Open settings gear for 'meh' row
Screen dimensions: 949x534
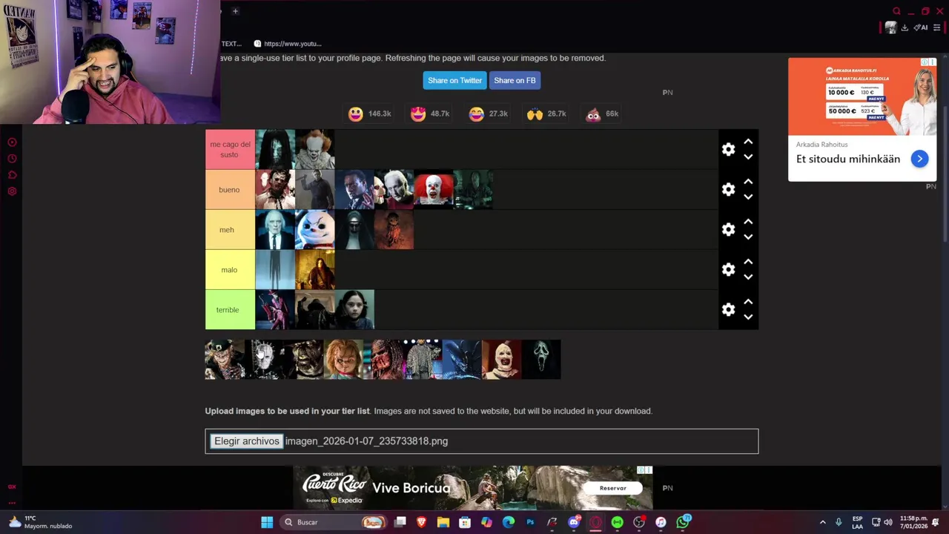pyautogui.click(x=728, y=230)
